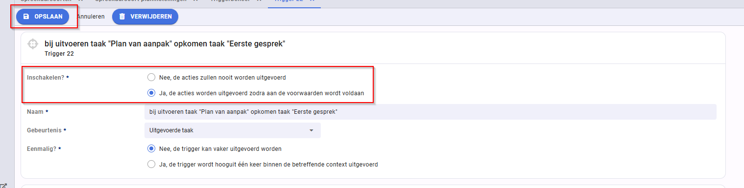Click the crosshair trigger icon beside the title

tap(32, 44)
